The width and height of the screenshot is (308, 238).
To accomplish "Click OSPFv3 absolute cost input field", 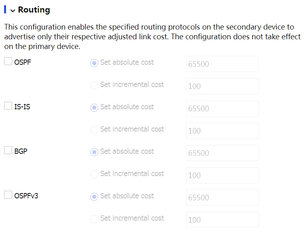I will pyautogui.click(x=222, y=198).
